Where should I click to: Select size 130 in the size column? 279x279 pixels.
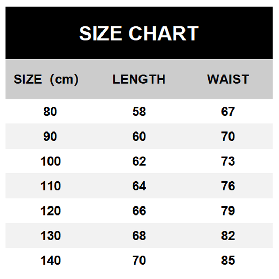(51, 236)
